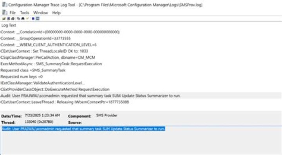Click the Component label in details pane
Viewport: 282px width, 155px height.
80,116
